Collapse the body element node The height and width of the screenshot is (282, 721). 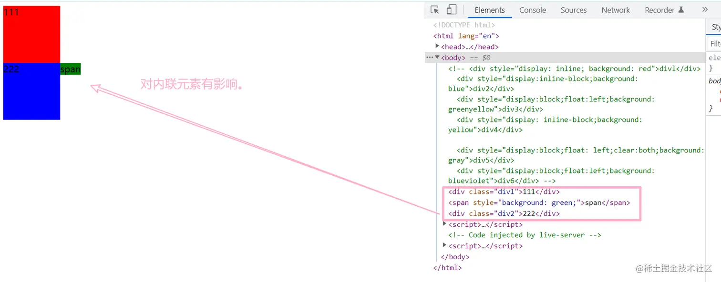pos(437,57)
